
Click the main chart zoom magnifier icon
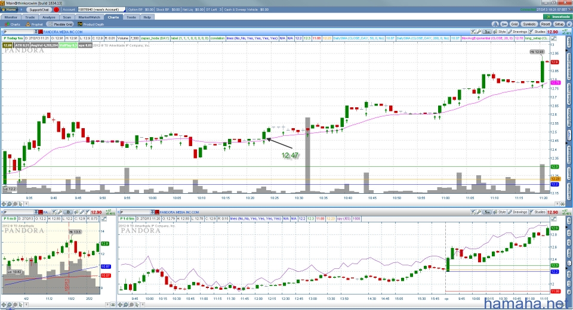[x=10, y=204]
